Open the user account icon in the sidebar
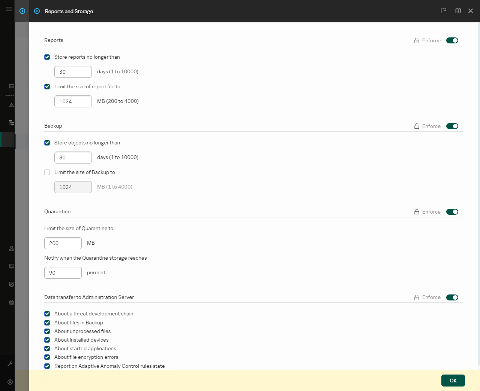The width and height of the screenshot is (480, 391). tap(11, 248)
